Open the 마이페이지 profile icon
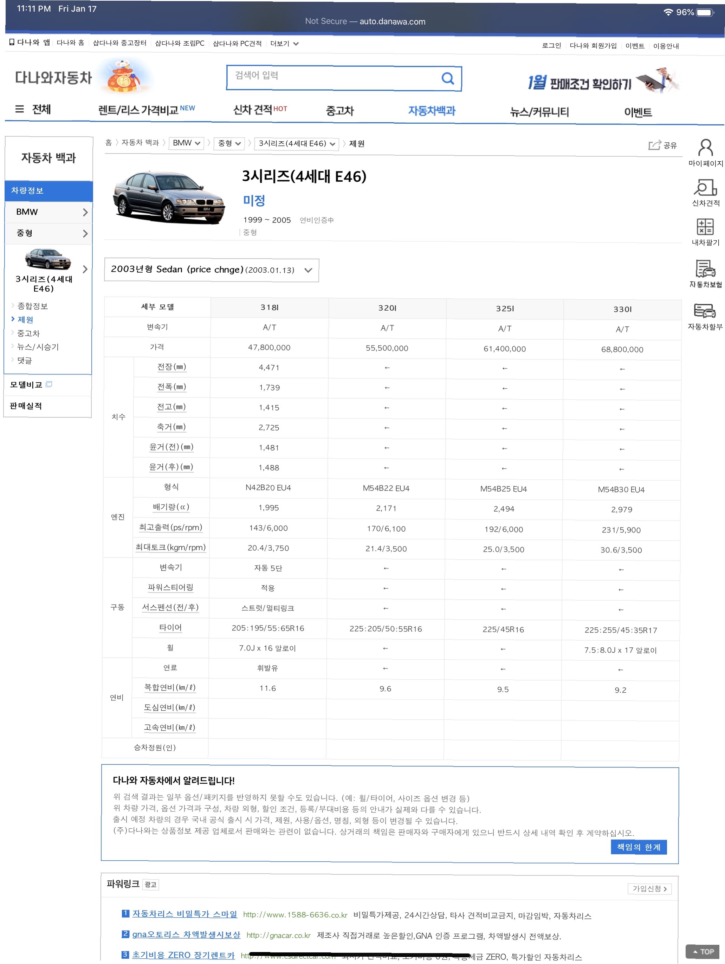725x964 pixels. pos(705,148)
